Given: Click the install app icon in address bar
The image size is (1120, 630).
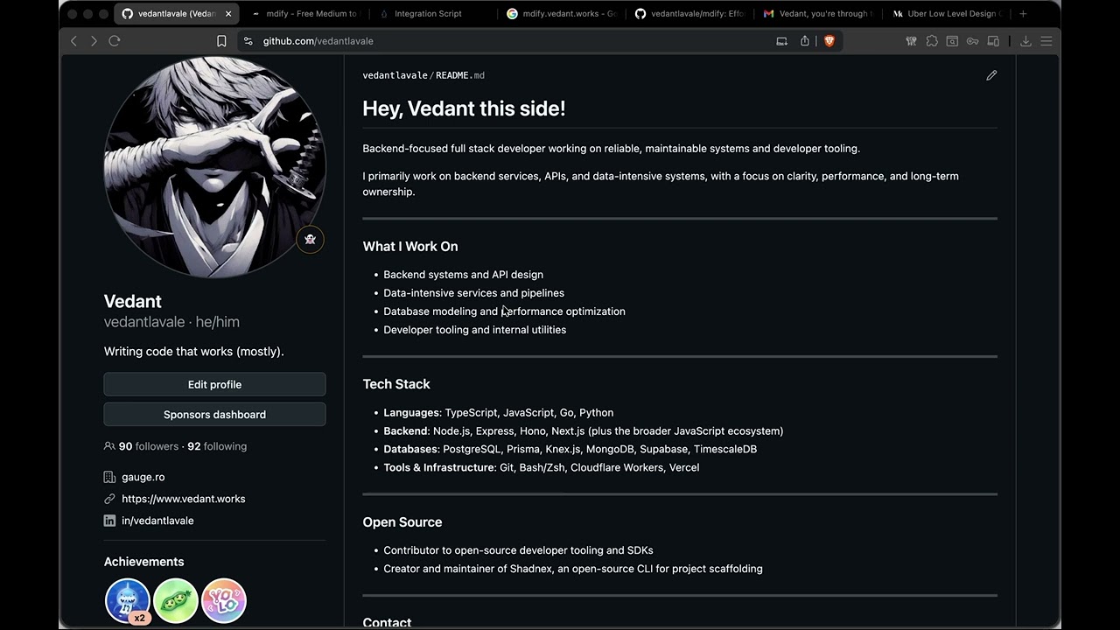Looking at the screenshot, I should 781,41.
